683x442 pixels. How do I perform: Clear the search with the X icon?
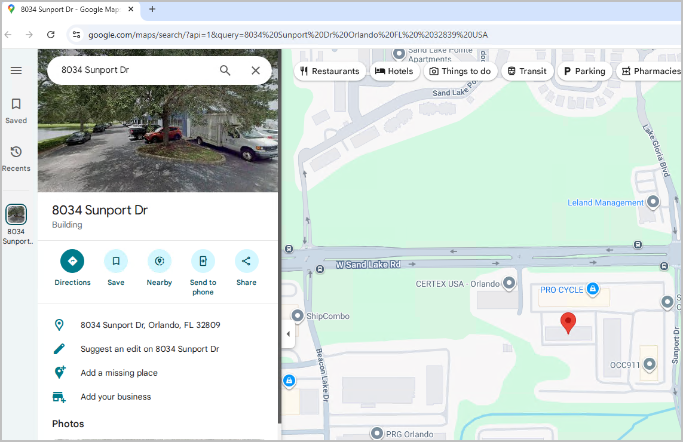click(x=256, y=70)
